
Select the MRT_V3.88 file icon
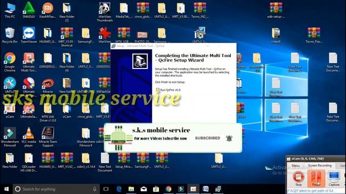181,10
